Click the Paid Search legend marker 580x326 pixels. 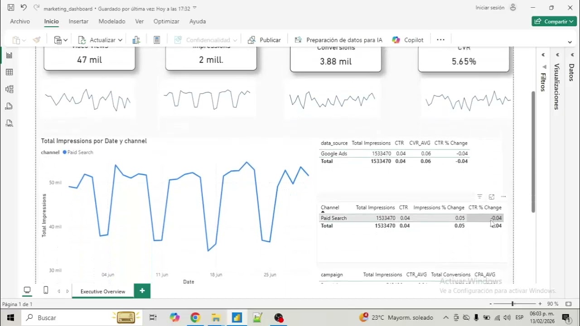click(65, 153)
